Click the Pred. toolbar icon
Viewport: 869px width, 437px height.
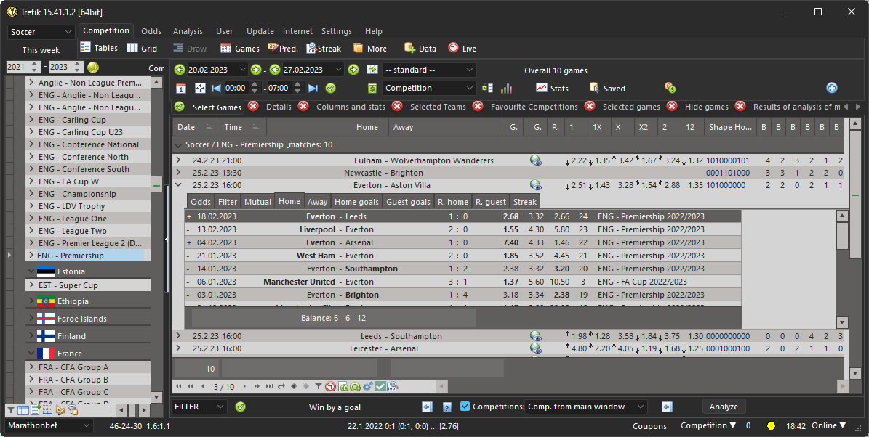coord(282,48)
